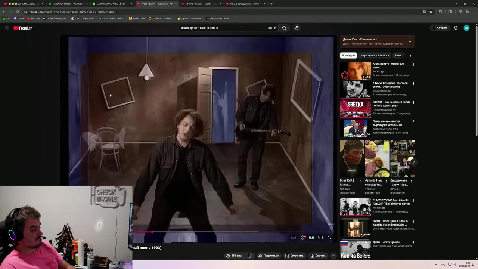
Task: Toggle fullscreen in the player
Action: point(329,238)
